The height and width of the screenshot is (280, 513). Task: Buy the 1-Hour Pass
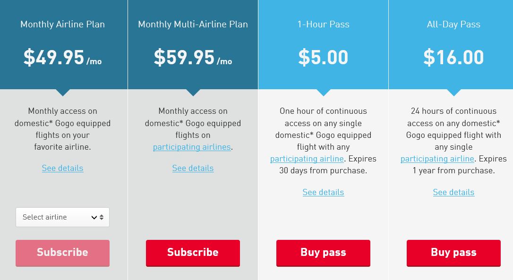[323, 253]
